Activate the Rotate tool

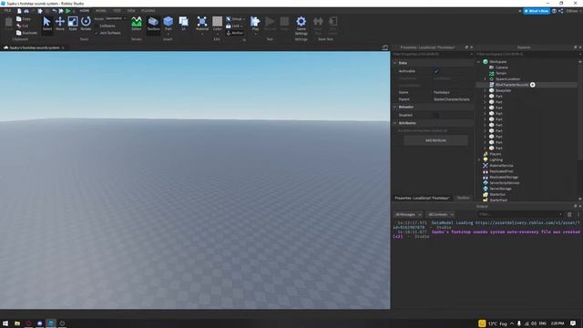tap(86, 24)
